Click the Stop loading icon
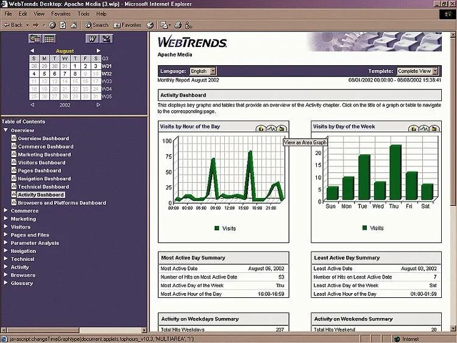 52,26
